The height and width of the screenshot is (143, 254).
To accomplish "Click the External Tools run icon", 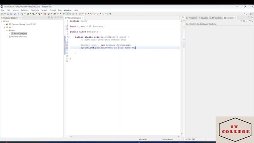I will (39, 14).
